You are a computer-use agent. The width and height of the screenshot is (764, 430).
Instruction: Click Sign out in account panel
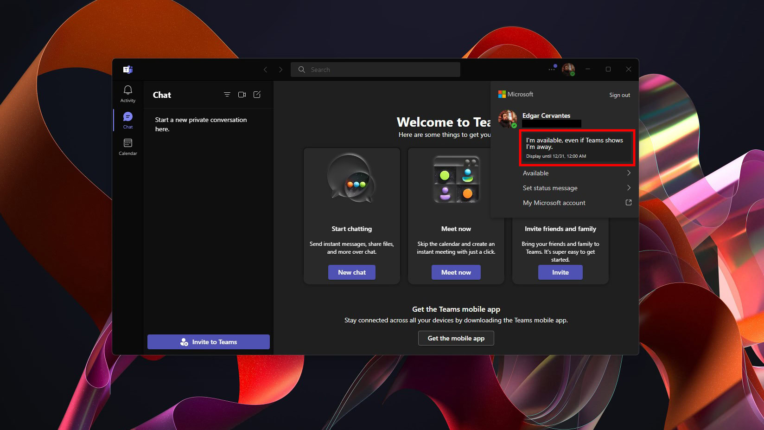(619, 95)
